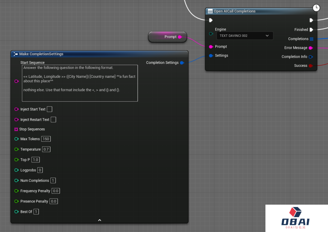Click the latent clock icon on node
Screen dimensions: 328x232
click(x=316, y=8)
